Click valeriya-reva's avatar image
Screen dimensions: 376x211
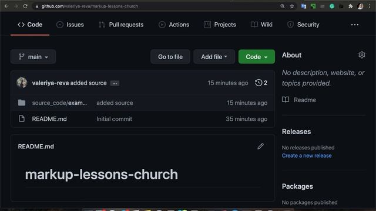22,83
